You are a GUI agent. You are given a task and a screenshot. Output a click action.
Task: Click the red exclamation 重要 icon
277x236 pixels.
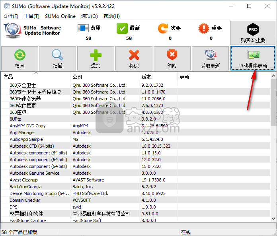click(204, 28)
